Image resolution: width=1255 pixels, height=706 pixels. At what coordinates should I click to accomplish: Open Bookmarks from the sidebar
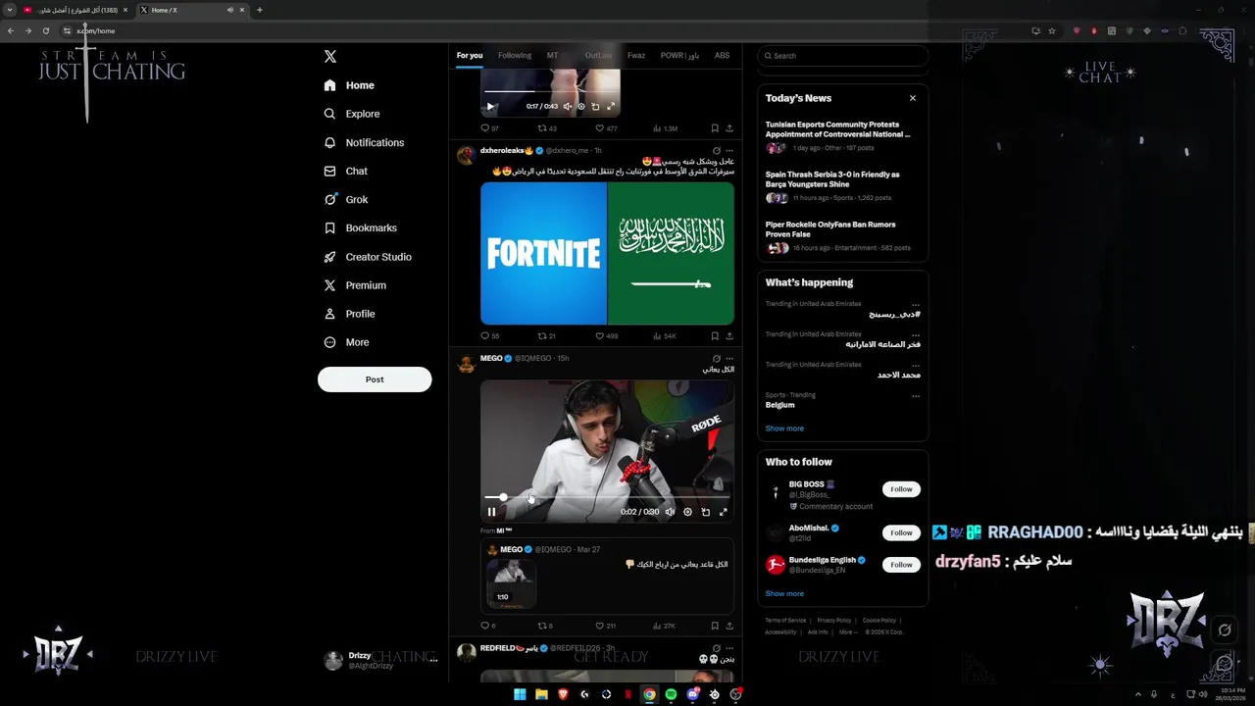pos(360,227)
